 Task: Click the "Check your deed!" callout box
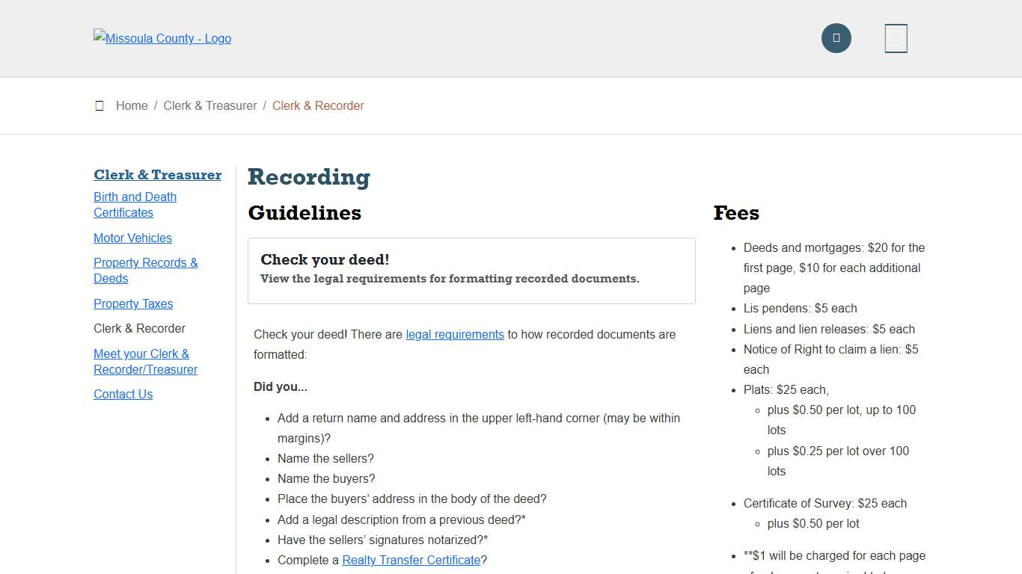(x=471, y=271)
